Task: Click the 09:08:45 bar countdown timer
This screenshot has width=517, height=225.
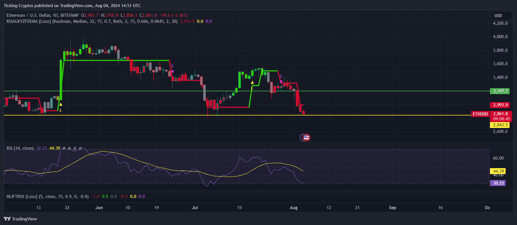Action: coord(501,119)
